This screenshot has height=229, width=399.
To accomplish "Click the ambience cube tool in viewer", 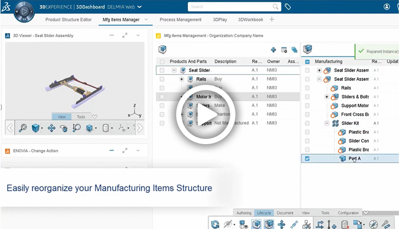I will pos(89,128).
